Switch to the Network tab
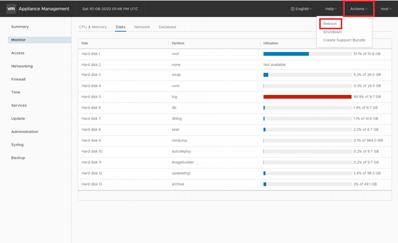This screenshot has height=243, width=398. click(x=142, y=27)
